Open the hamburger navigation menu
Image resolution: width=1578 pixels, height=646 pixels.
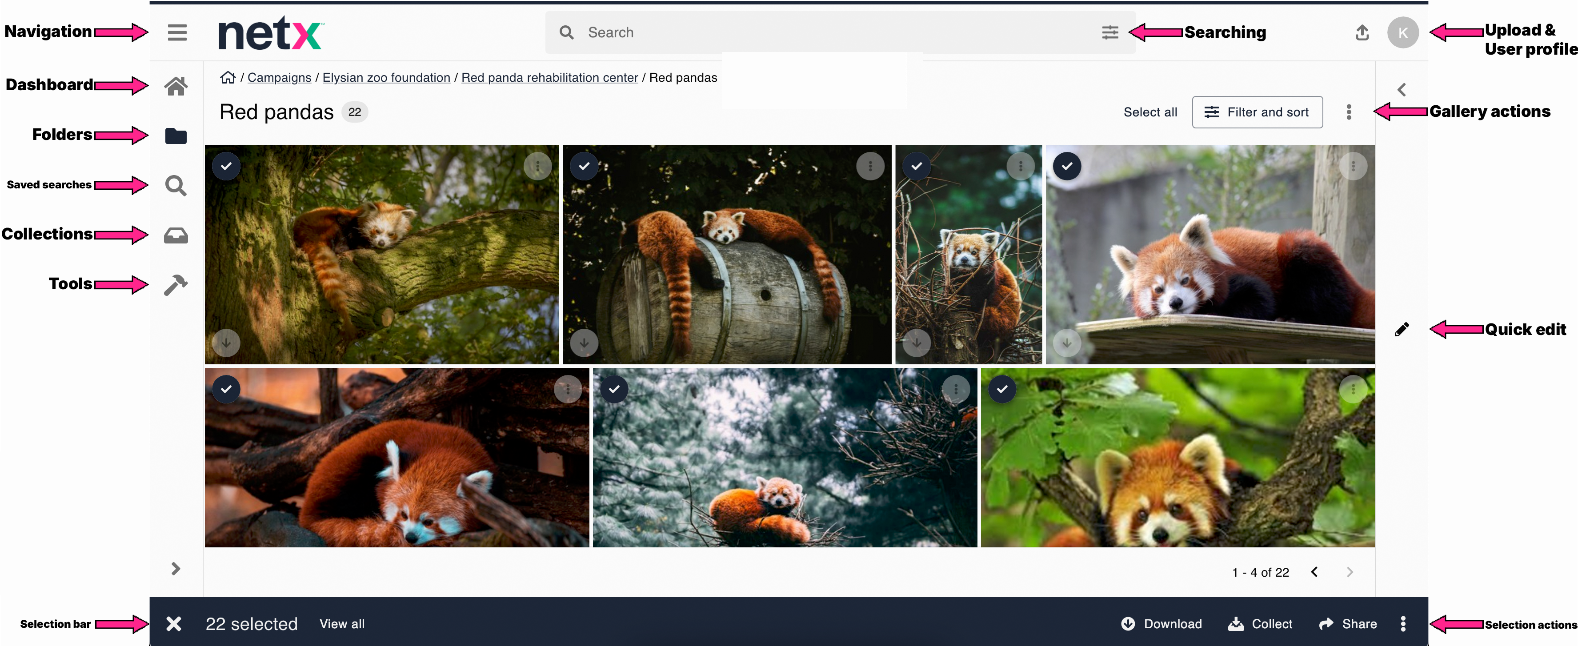pos(177,32)
